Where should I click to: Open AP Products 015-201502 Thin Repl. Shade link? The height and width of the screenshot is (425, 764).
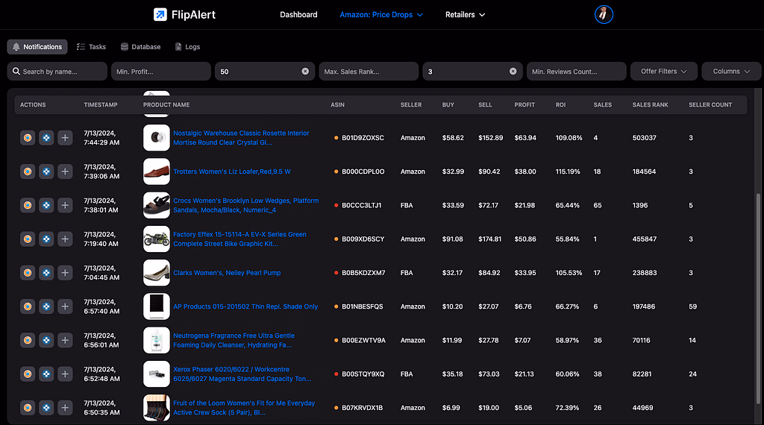click(245, 306)
